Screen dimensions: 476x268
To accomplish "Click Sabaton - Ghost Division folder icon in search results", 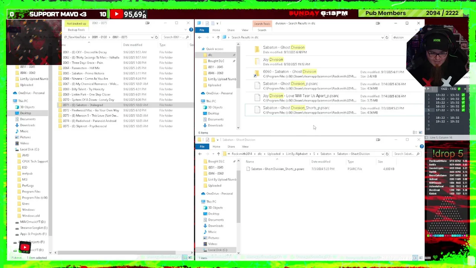I will (x=257, y=50).
